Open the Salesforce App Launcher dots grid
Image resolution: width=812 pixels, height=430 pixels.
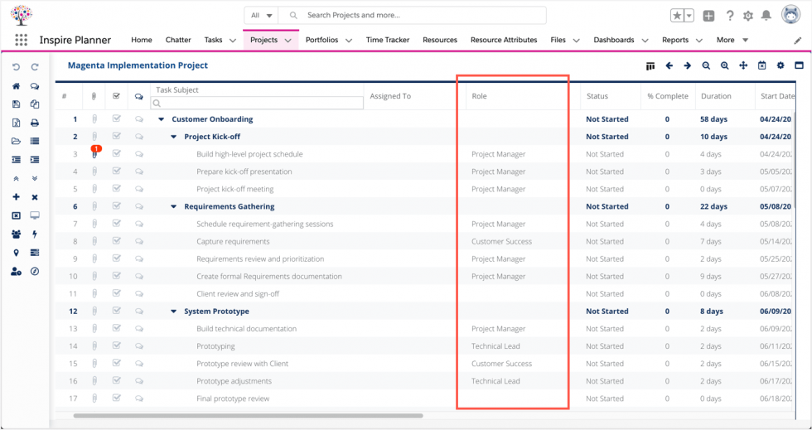click(x=22, y=40)
